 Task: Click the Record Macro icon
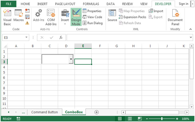[x=27, y=11]
